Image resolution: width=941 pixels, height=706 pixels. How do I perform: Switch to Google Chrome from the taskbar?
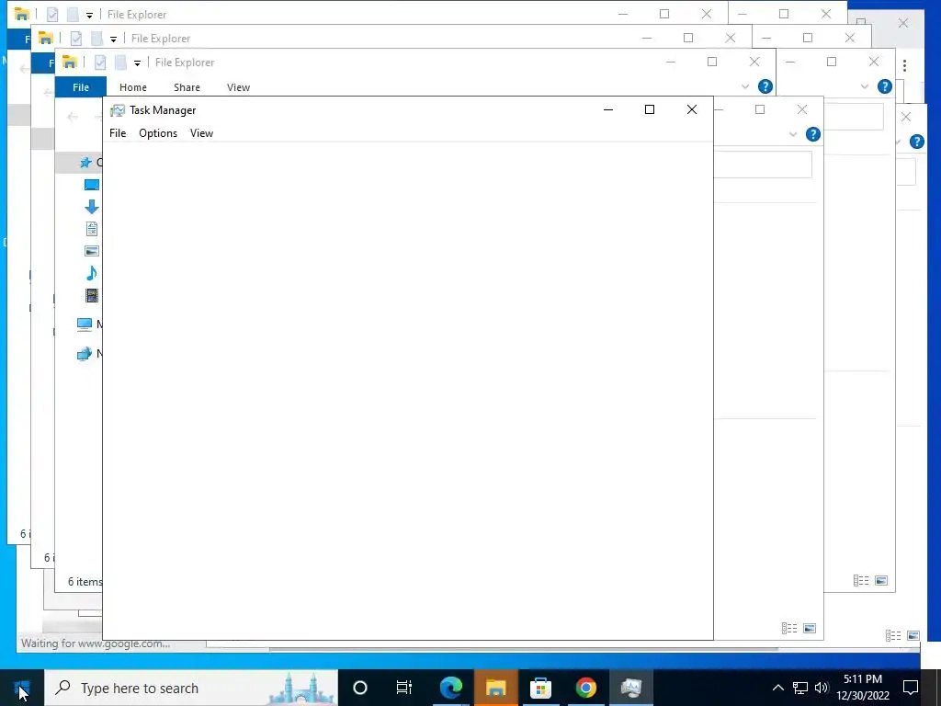585,688
